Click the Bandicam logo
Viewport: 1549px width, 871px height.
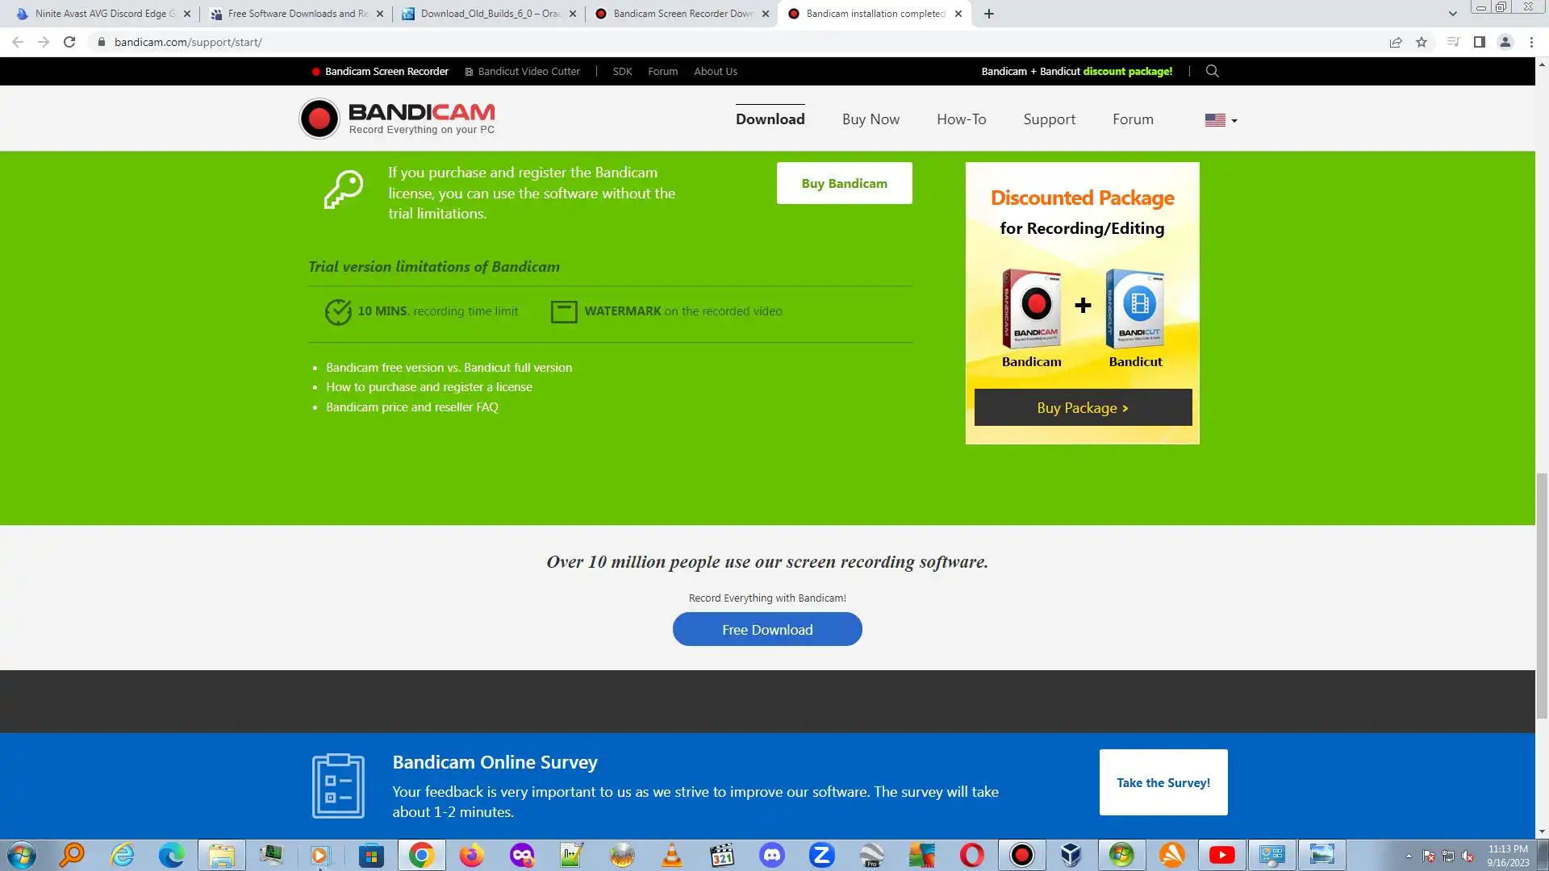tap(397, 119)
